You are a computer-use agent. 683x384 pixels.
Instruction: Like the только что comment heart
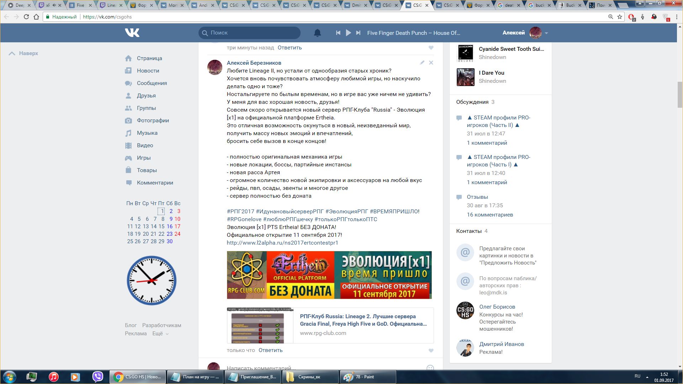coord(431,351)
